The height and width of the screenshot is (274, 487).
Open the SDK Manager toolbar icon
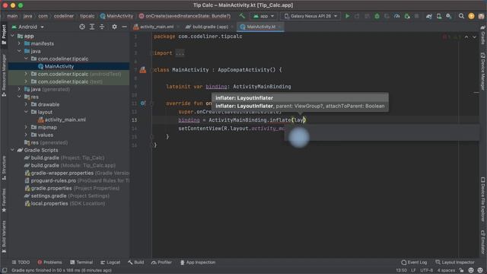449,16
